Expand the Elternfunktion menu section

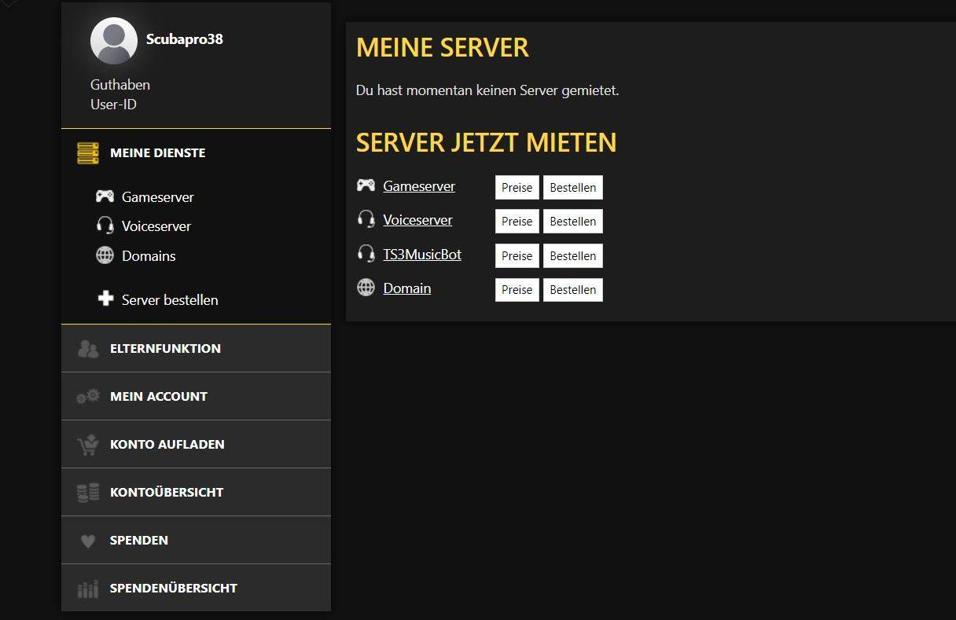pos(165,349)
